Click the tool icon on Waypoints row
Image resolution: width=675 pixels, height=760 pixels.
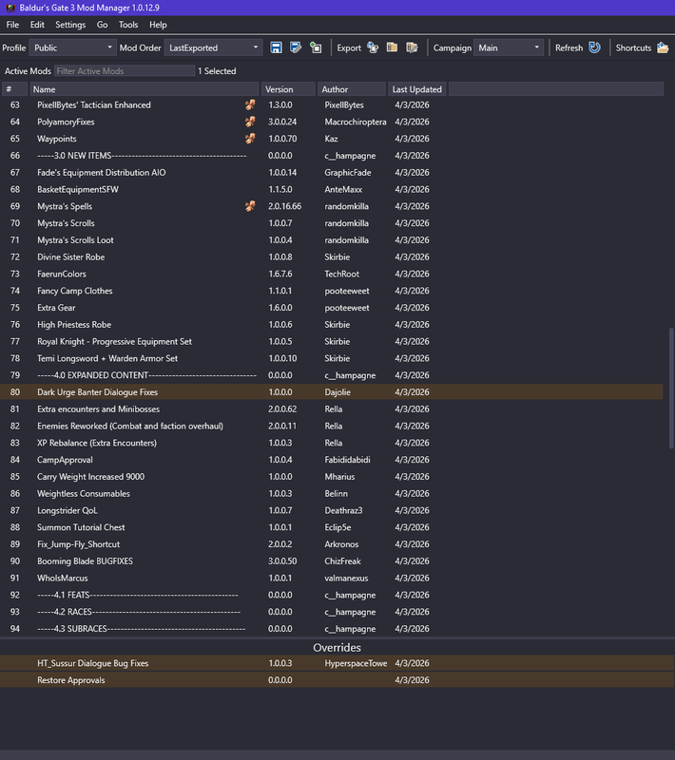[x=250, y=139]
